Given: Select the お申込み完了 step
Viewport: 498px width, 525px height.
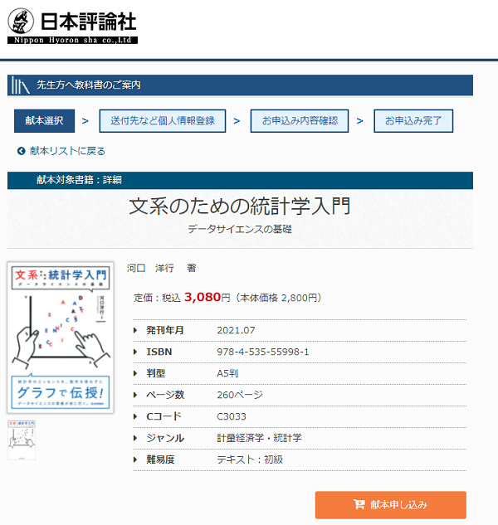Looking at the screenshot, I should click(x=413, y=121).
